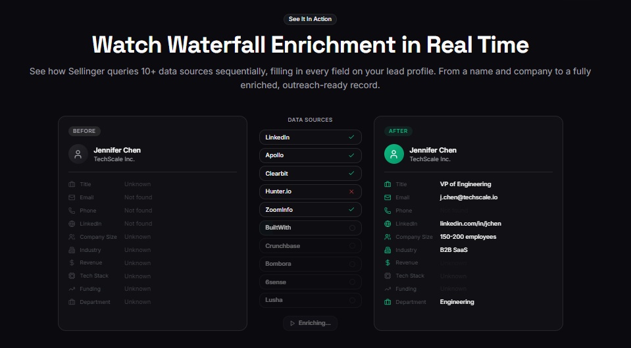Click the Industry building icon in Before card
631x348 pixels.
coord(72,250)
